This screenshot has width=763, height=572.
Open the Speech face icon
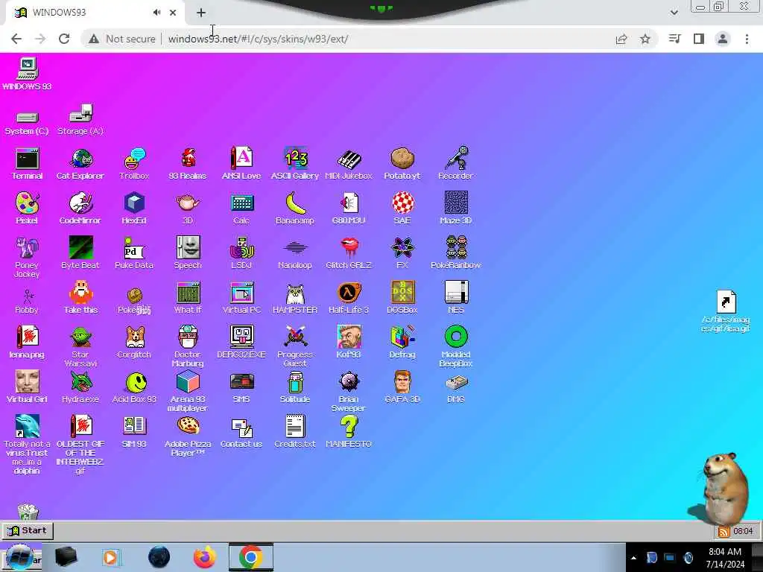[188, 248]
